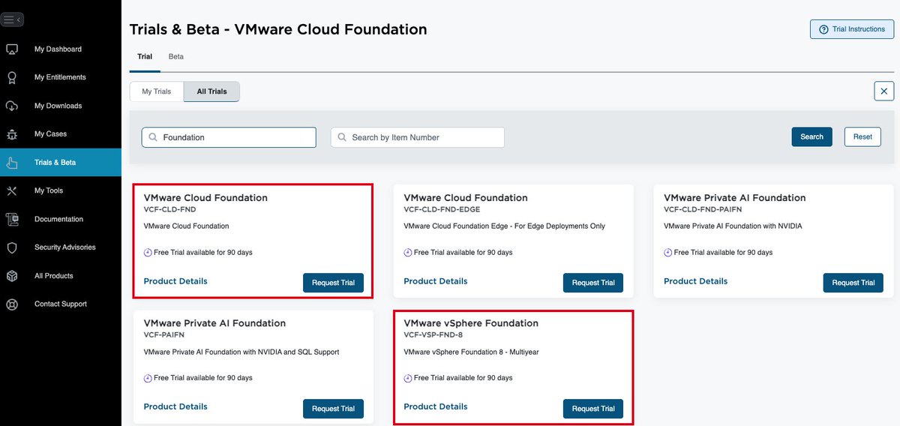Close the search panel with X icon
The height and width of the screenshot is (426, 900).
point(883,91)
